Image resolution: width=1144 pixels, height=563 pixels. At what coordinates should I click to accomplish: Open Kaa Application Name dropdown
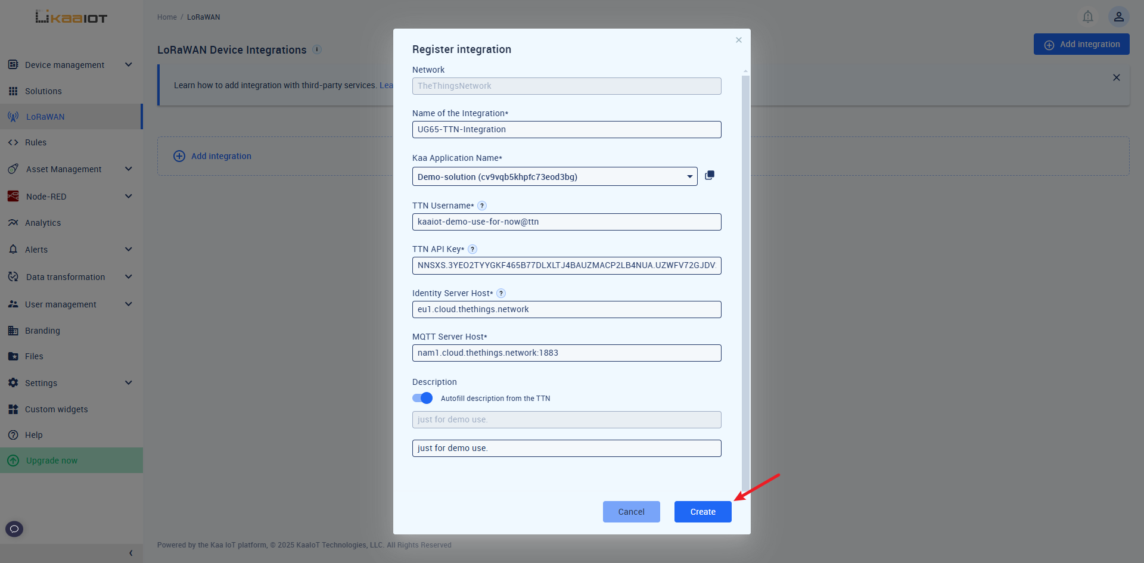coord(555,176)
